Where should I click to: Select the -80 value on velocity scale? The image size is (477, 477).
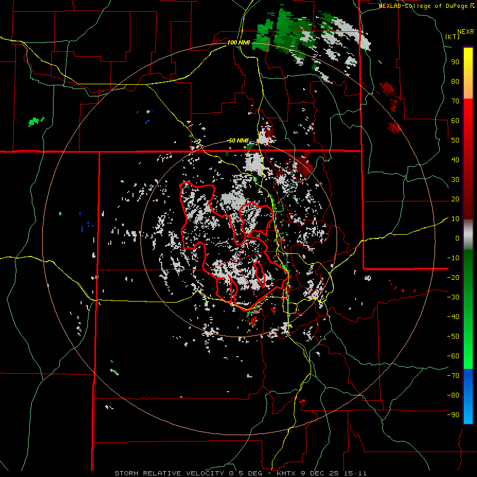(453, 395)
